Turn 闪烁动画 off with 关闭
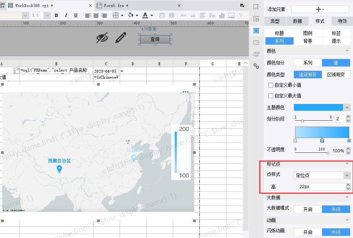This screenshot has height=238, width=353. pyautogui.click(x=336, y=232)
